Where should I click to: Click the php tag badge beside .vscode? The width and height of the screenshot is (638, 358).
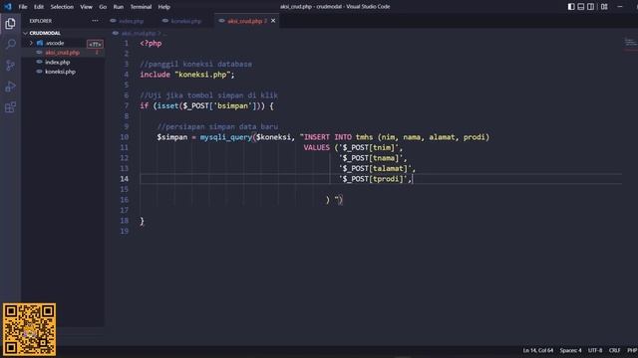pyautogui.click(x=96, y=44)
